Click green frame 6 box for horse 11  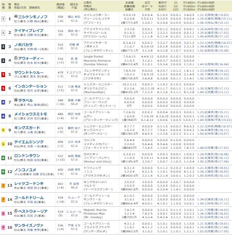tap(3, 158)
